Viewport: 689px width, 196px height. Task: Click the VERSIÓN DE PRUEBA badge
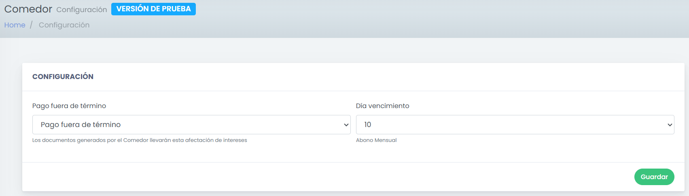pos(153,9)
